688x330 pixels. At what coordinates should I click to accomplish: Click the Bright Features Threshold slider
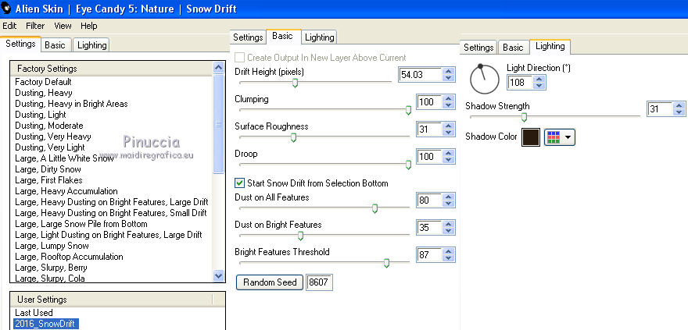(x=386, y=263)
